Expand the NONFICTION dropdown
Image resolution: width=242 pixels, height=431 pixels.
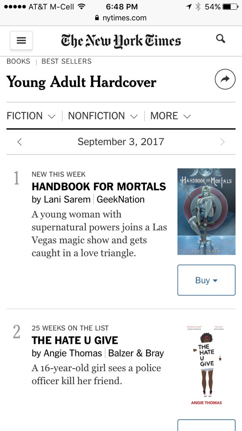103,116
